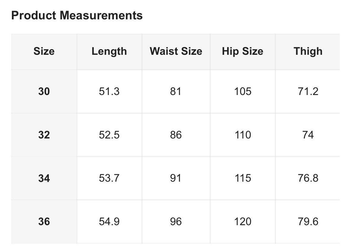Screen dimensions: 351x246
Task: Click thigh value 71.2
Action: pyautogui.click(x=308, y=91)
